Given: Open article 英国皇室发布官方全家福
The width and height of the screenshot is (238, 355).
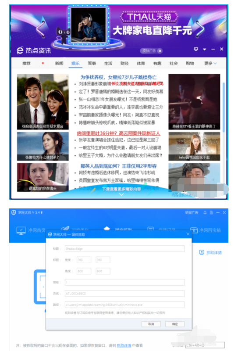Looking at the screenshot, I should [119, 180].
